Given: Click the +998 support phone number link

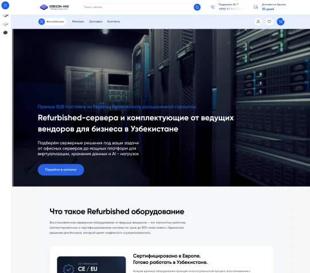Looking at the screenshot, I should 230,9.
